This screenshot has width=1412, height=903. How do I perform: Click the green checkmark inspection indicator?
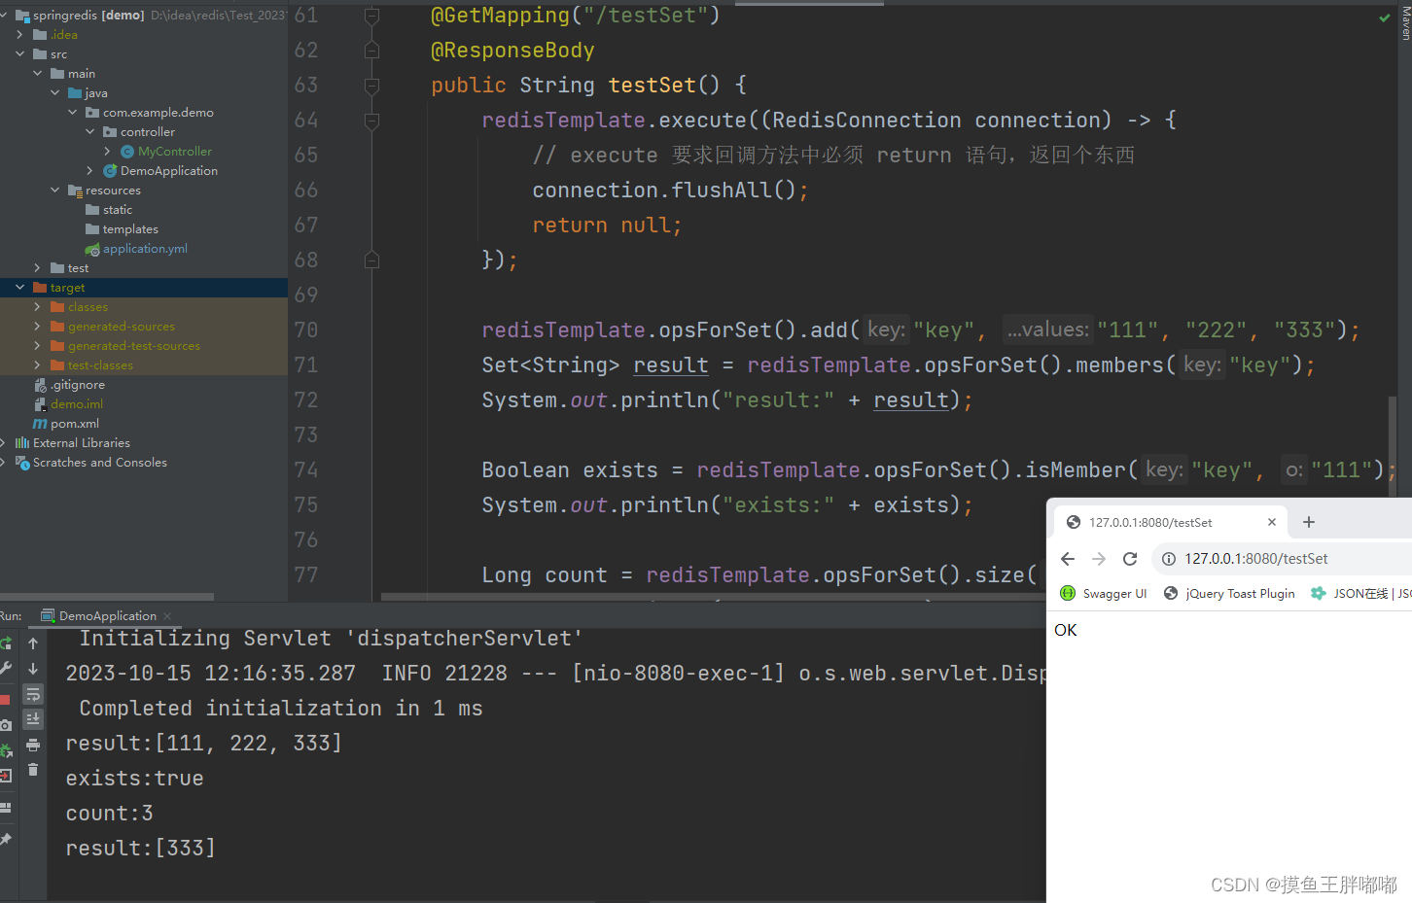tap(1385, 17)
